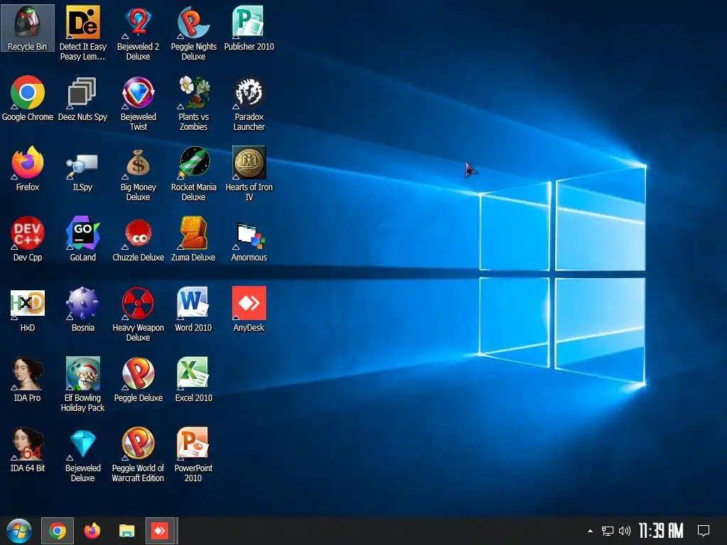Select Plants vs Zombies icon
The width and height of the screenshot is (727, 545).
193,103
